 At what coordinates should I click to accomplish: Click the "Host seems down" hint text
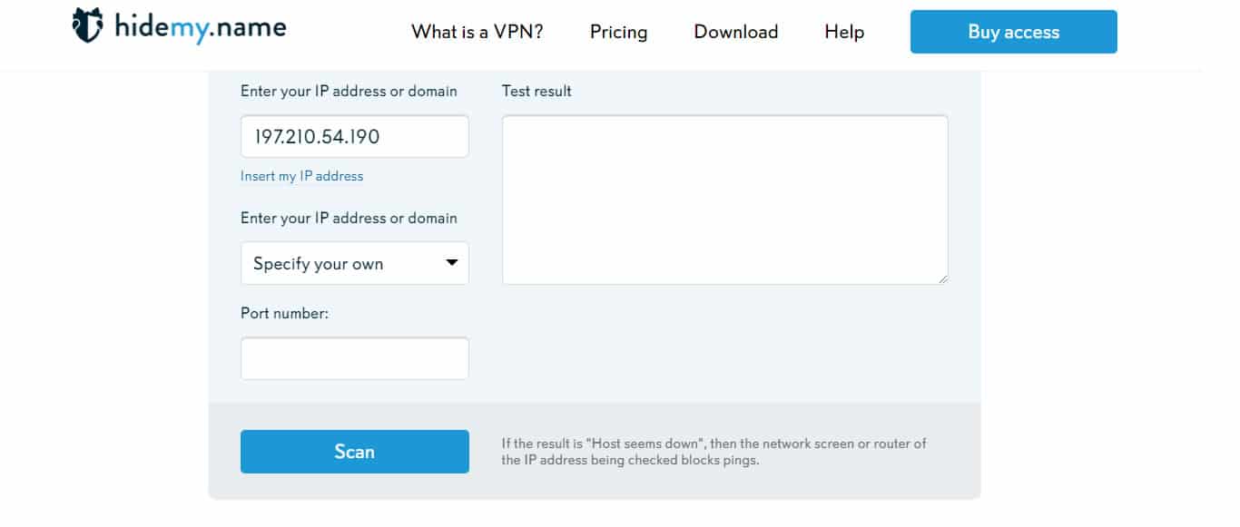click(x=714, y=452)
